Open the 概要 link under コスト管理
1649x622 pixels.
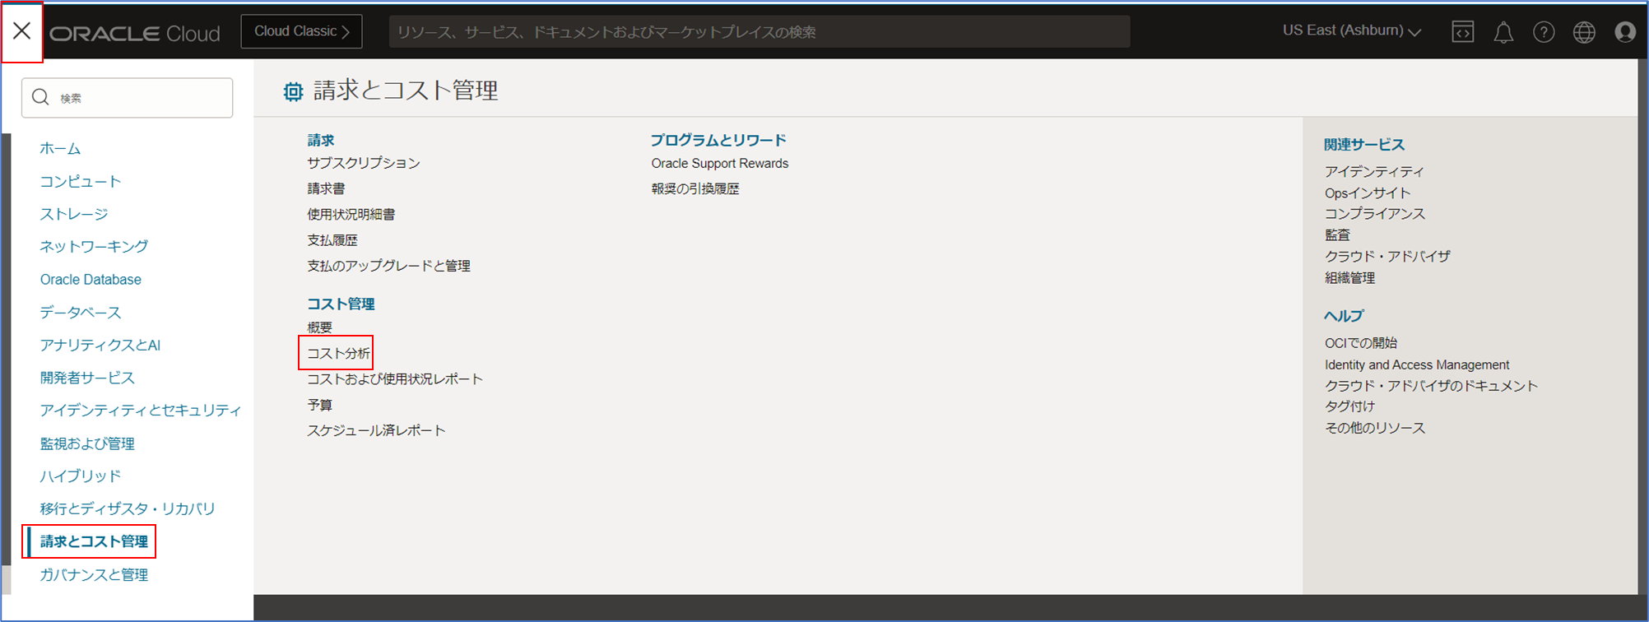click(x=320, y=327)
